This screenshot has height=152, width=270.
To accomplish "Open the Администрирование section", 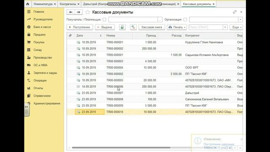I will (x=47, y=103).
